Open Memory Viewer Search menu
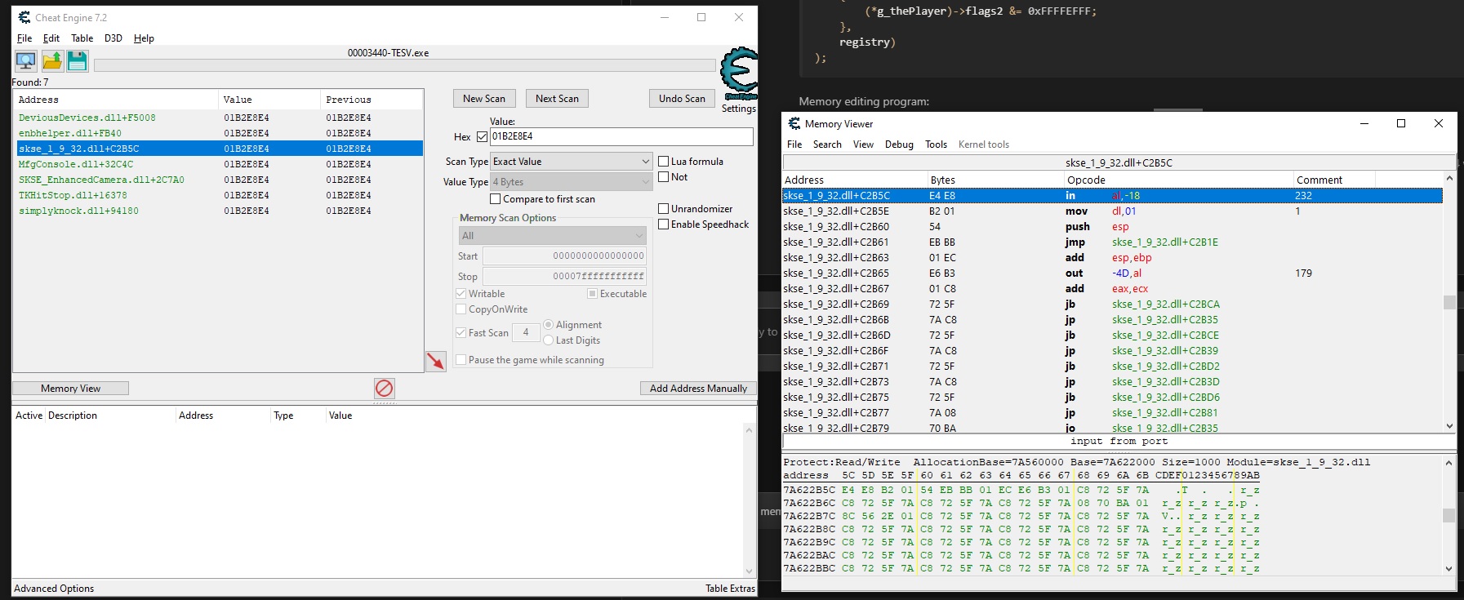 pos(827,144)
